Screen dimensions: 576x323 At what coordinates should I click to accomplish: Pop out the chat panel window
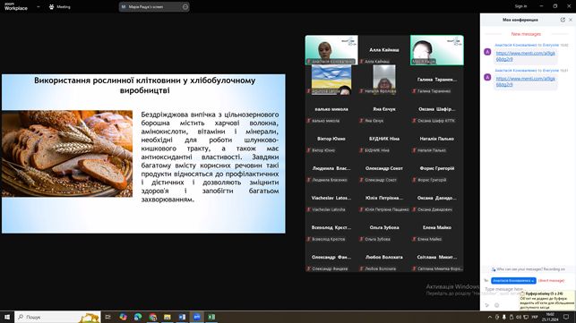[563, 20]
